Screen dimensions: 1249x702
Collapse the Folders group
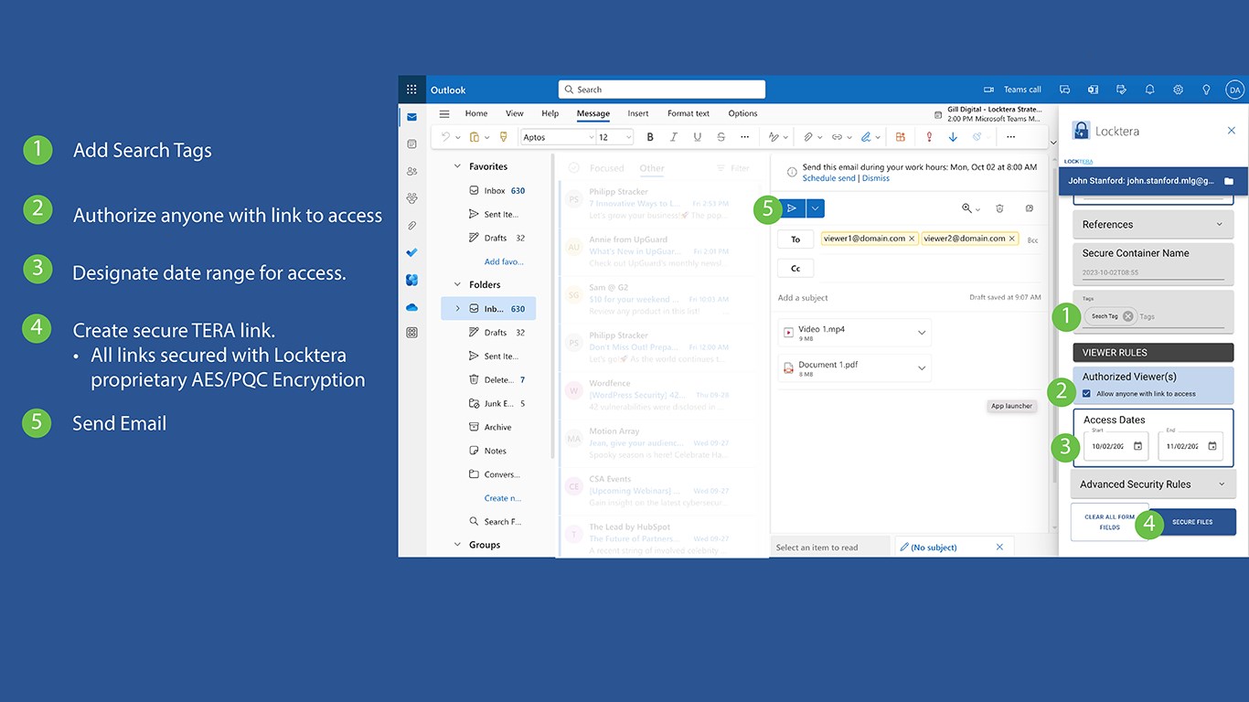point(458,284)
